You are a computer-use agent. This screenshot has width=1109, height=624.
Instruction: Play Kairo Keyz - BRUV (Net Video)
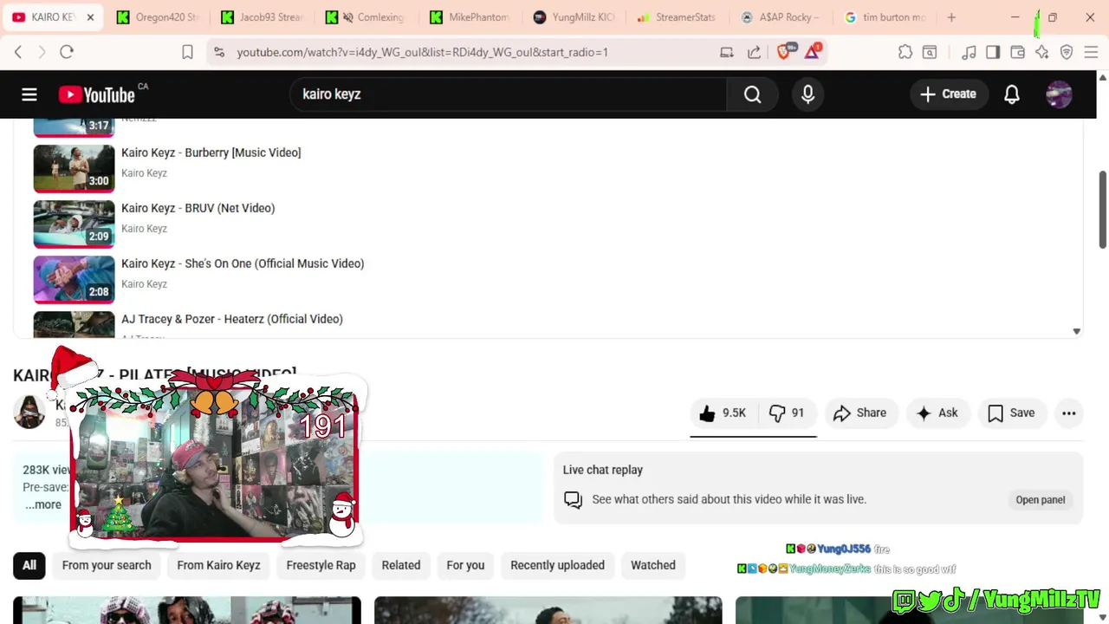[198, 208]
